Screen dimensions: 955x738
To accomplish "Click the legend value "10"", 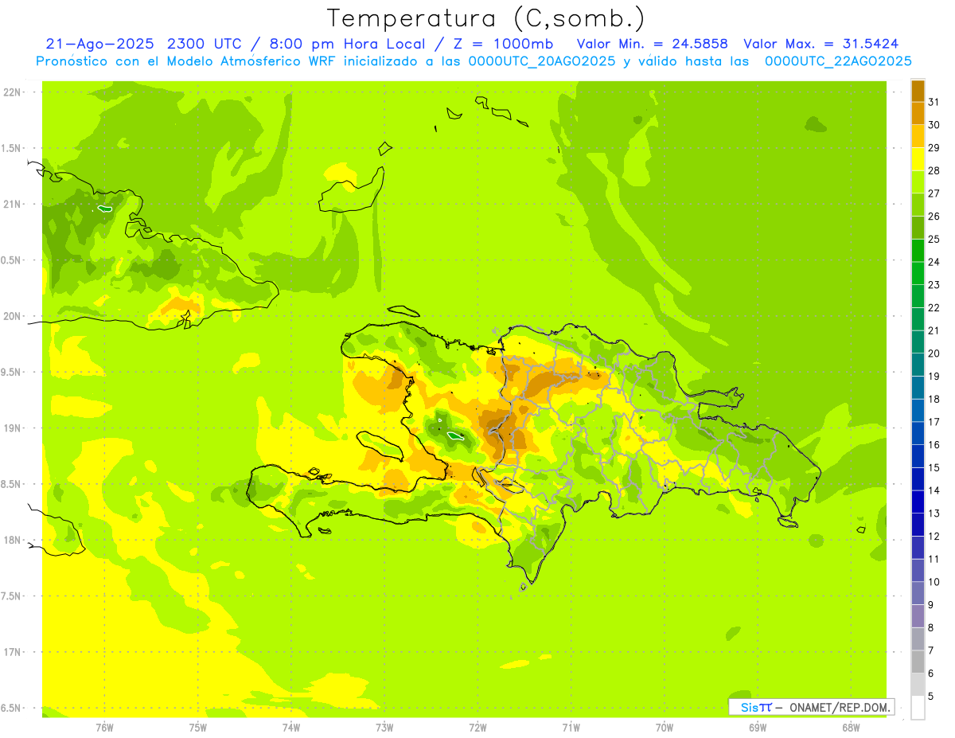I will pyautogui.click(x=934, y=582).
